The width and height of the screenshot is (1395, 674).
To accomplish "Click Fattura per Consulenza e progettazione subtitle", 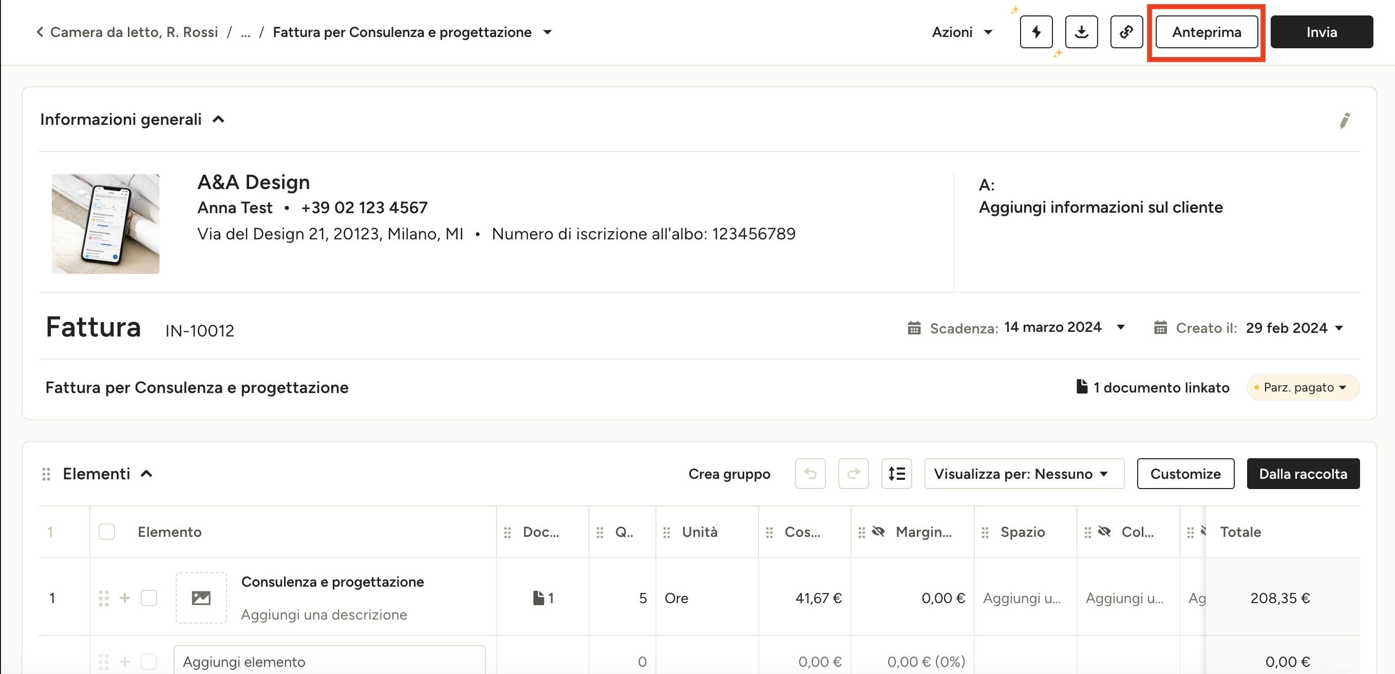I will (x=197, y=387).
